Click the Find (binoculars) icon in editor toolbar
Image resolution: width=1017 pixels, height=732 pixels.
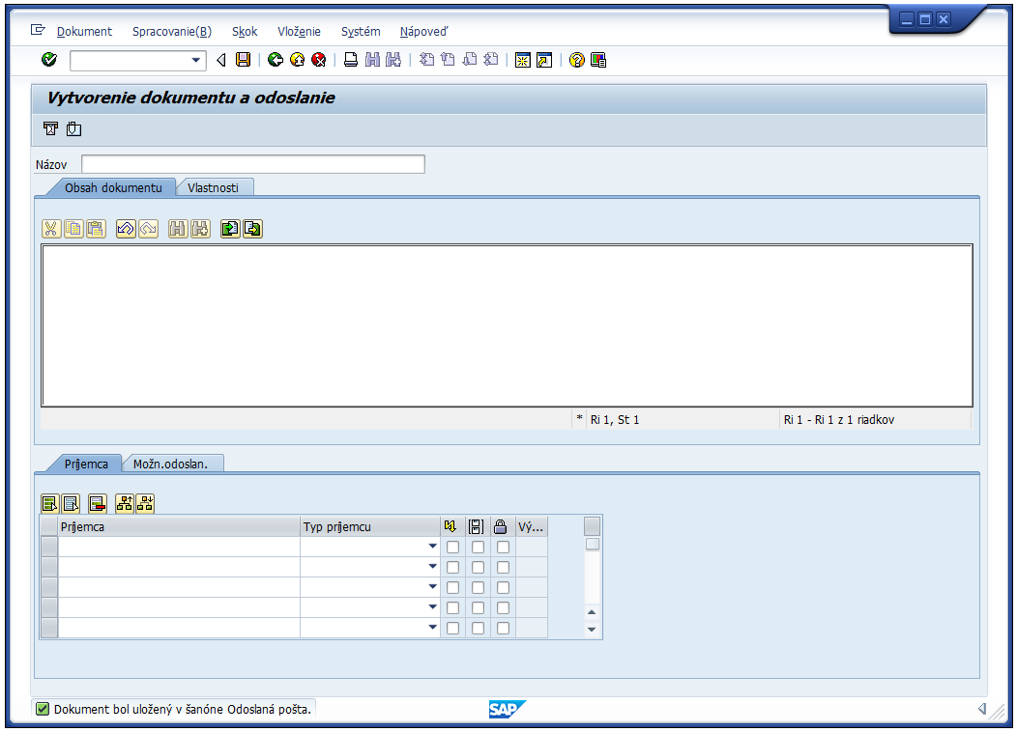177,229
